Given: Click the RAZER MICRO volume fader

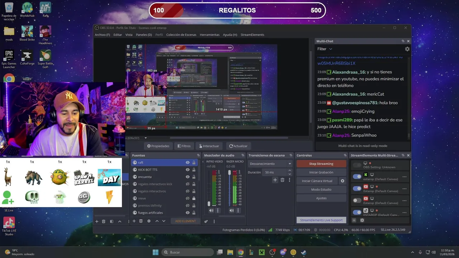Looking at the screenshot, I should pos(229,173).
